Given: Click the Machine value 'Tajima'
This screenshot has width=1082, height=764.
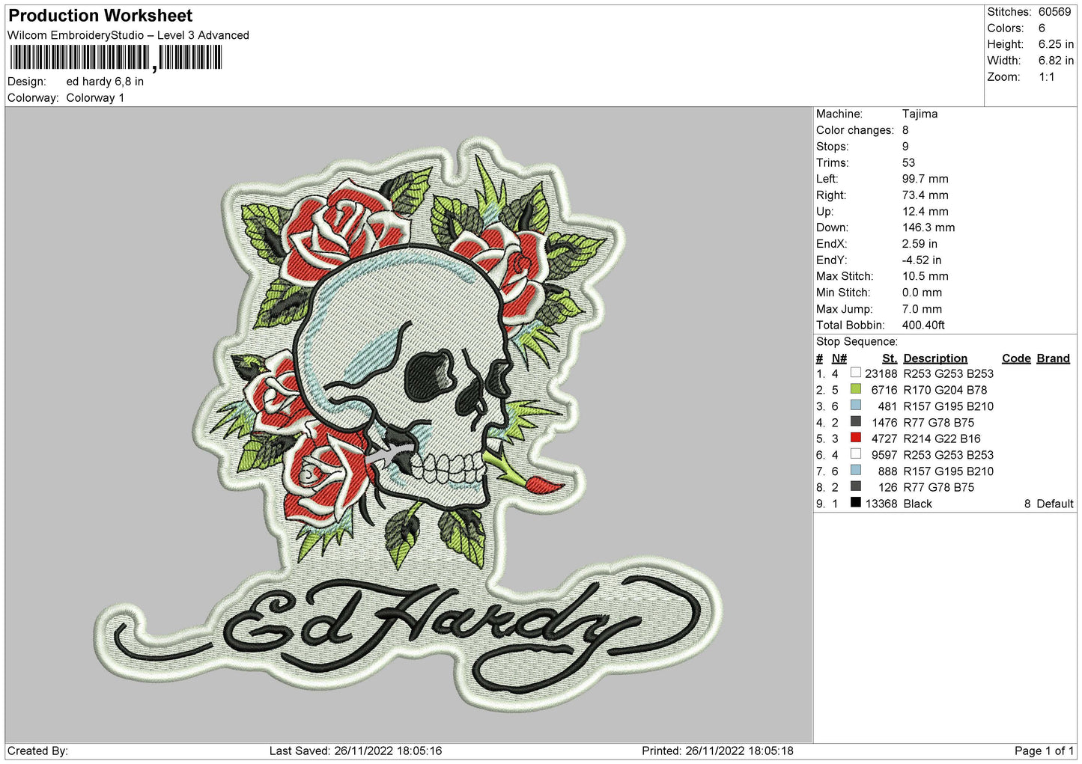Looking at the screenshot, I should click(920, 114).
